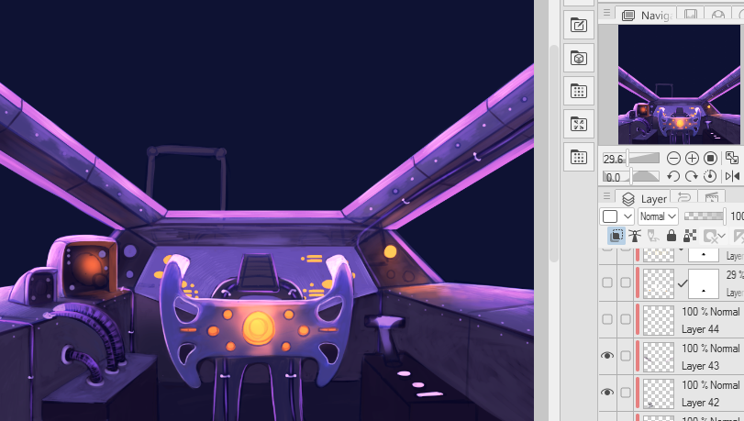Open the palette color dropdown arrow
Viewport: 744px width, 421px height.
627,216
